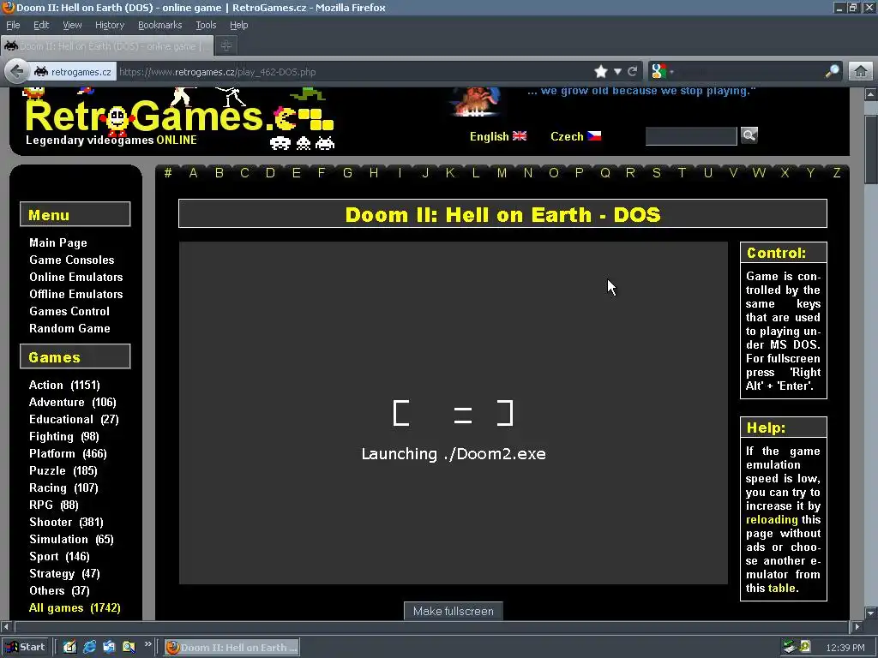The width and height of the screenshot is (878, 658).
Task: Open the URL history dropdown arrow
Action: click(x=617, y=72)
